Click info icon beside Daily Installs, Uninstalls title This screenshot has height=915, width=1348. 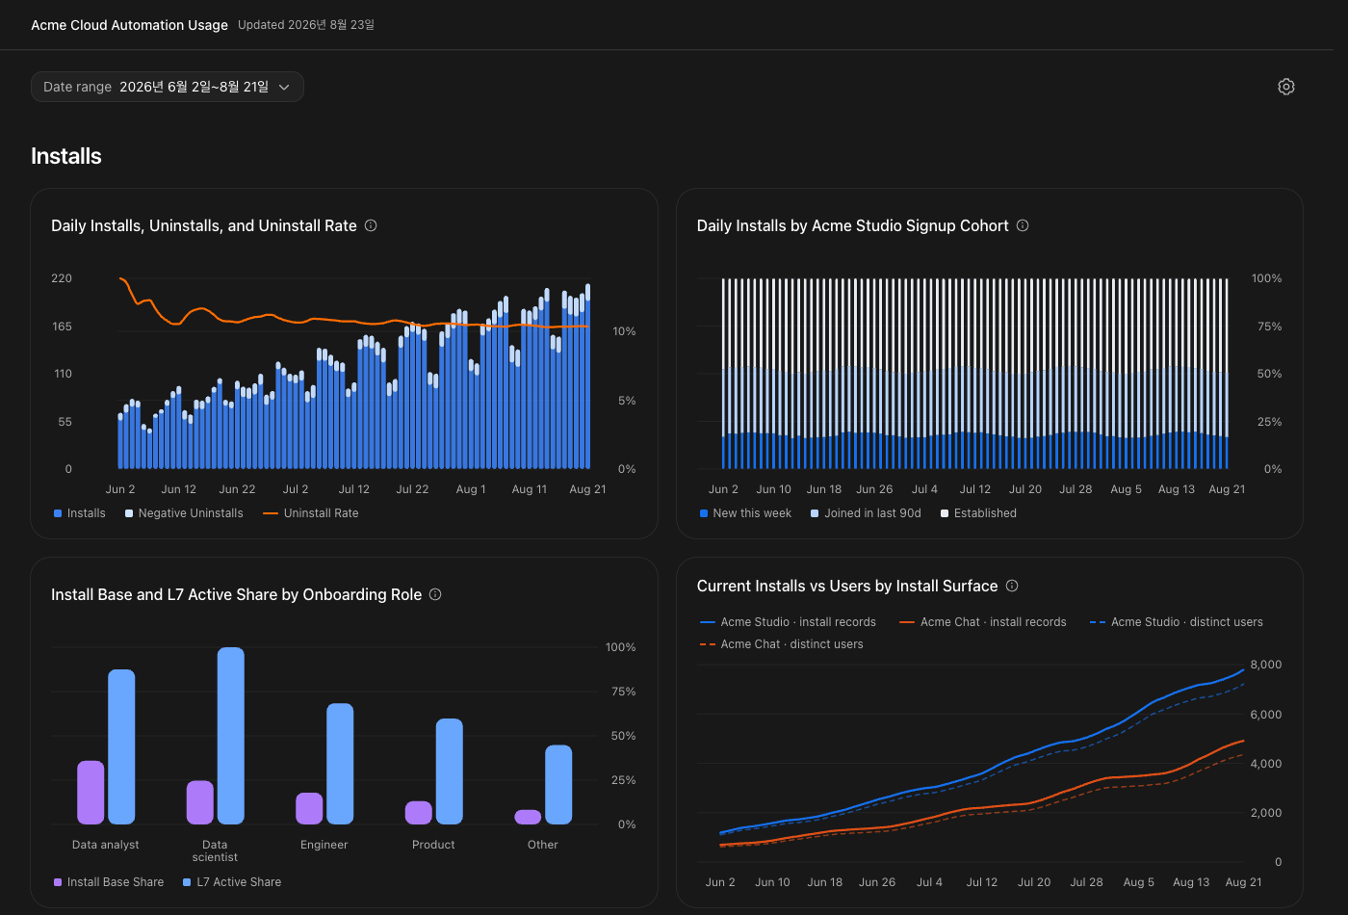click(x=371, y=225)
